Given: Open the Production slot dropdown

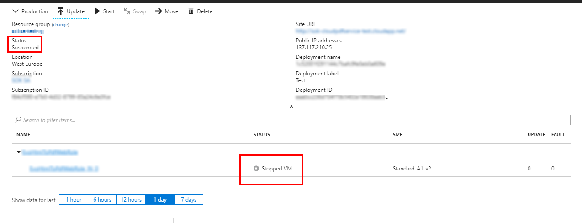Looking at the screenshot, I should tap(30, 11).
